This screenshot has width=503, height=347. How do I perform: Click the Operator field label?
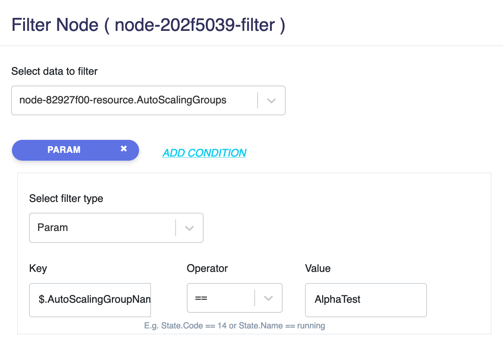coord(207,269)
